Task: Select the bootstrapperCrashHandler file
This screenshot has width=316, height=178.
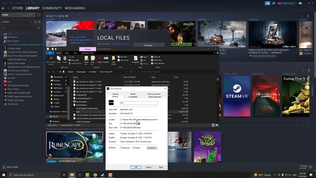Action: pyautogui.click(x=87, y=108)
